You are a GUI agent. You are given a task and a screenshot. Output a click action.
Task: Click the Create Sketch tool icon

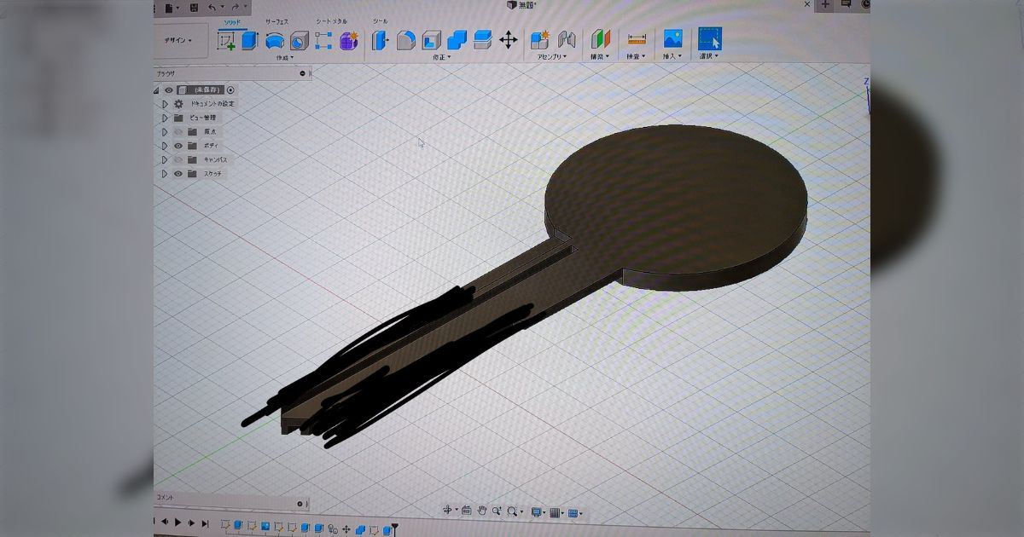[x=226, y=40]
